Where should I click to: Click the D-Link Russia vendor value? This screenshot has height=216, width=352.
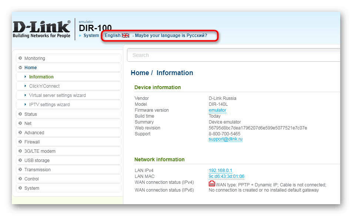[x=222, y=98]
